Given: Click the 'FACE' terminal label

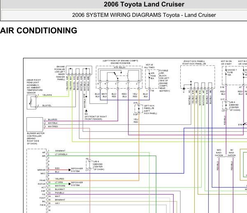Looking at the screenshot, I should point(42,205).
